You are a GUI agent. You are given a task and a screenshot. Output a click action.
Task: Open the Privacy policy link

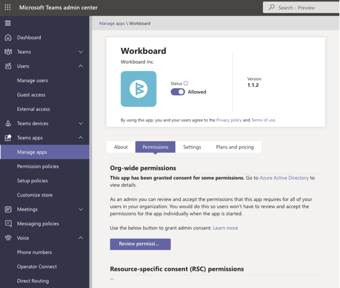click(x=229, y=120)
